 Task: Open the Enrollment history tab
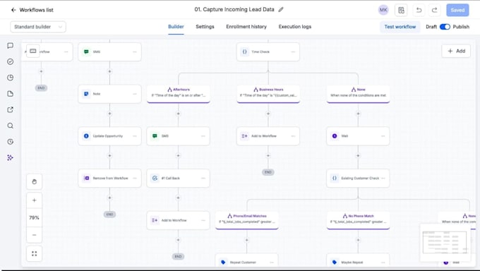click(x=246, y=27)
